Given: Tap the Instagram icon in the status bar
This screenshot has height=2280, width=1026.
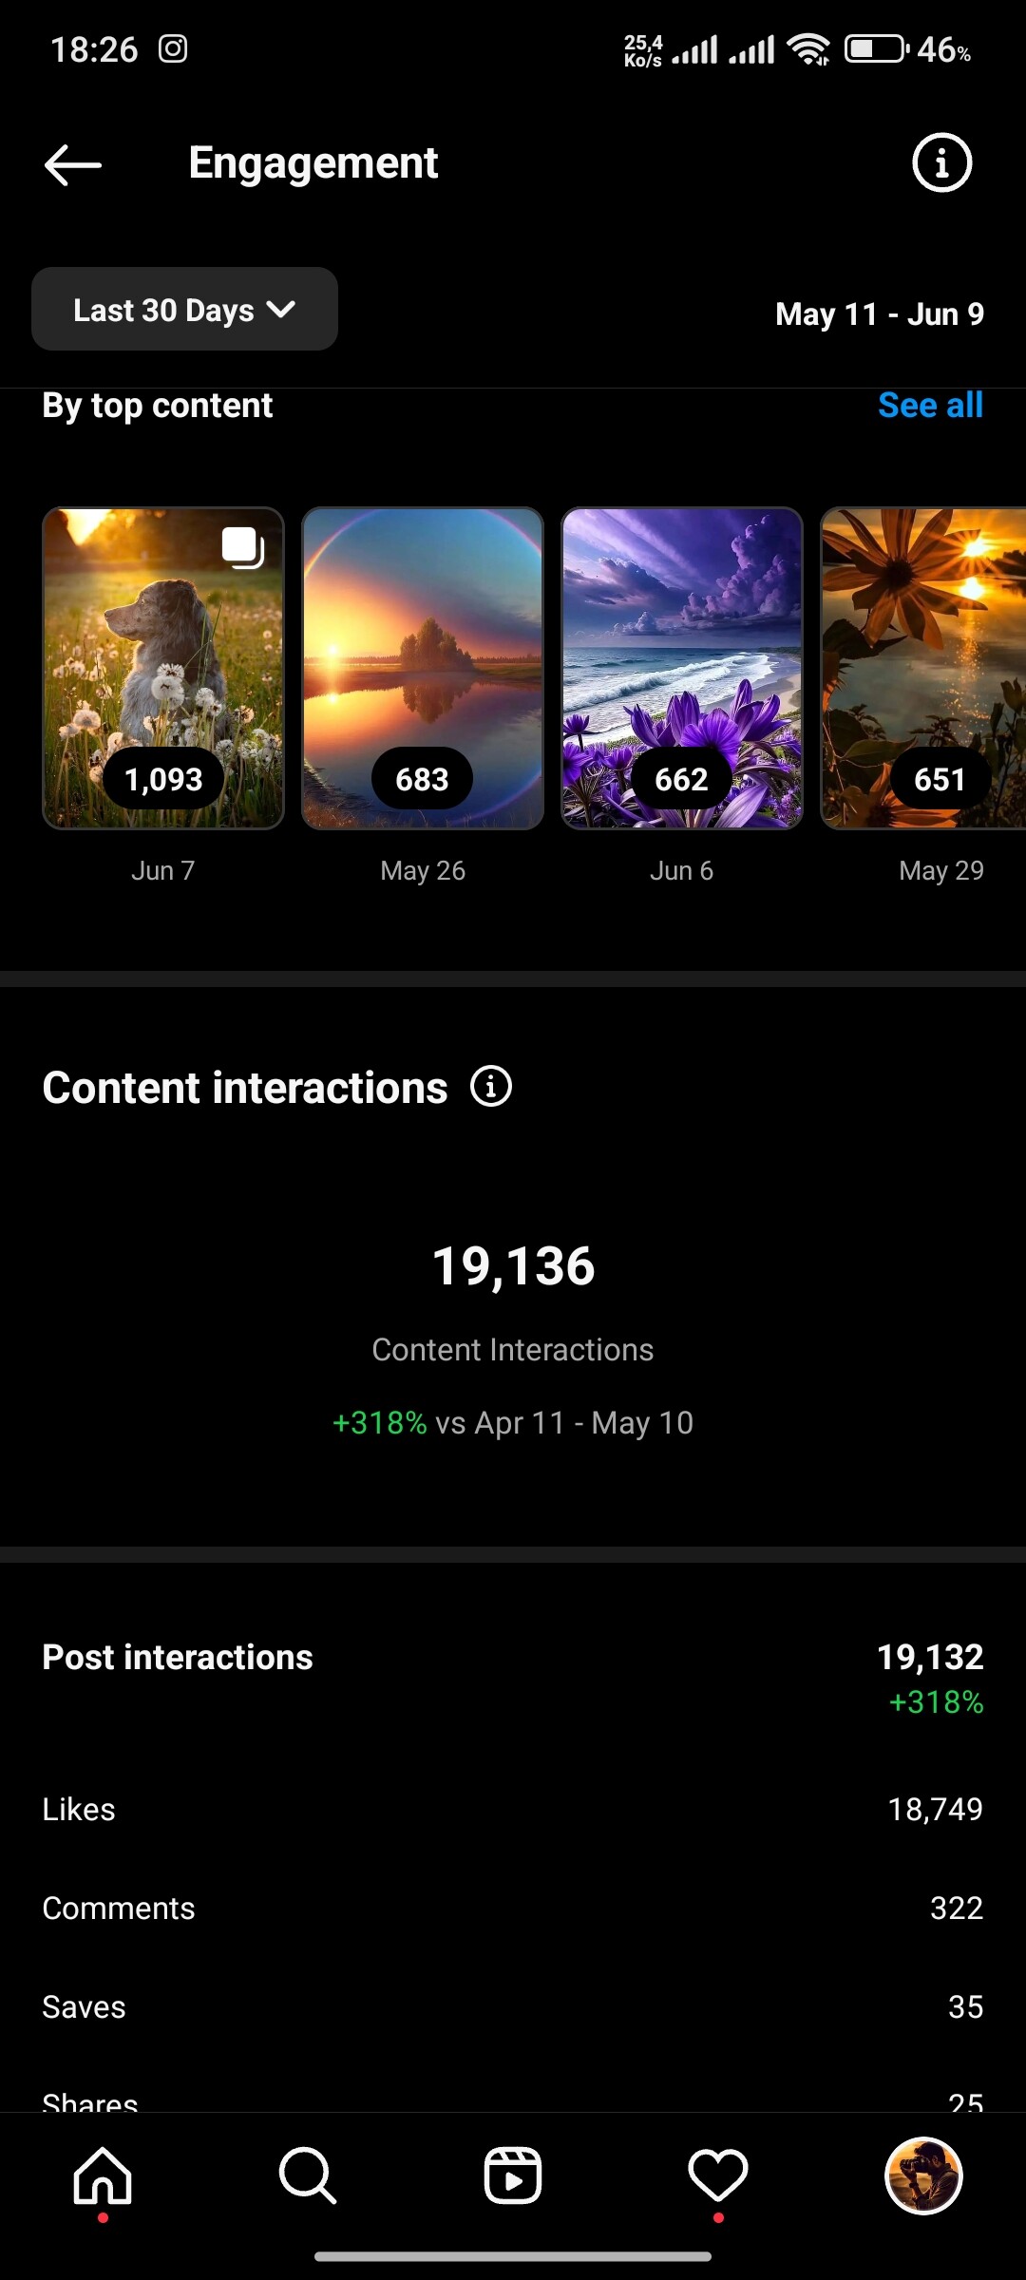Looking at the screenshot, I should 173,48.
